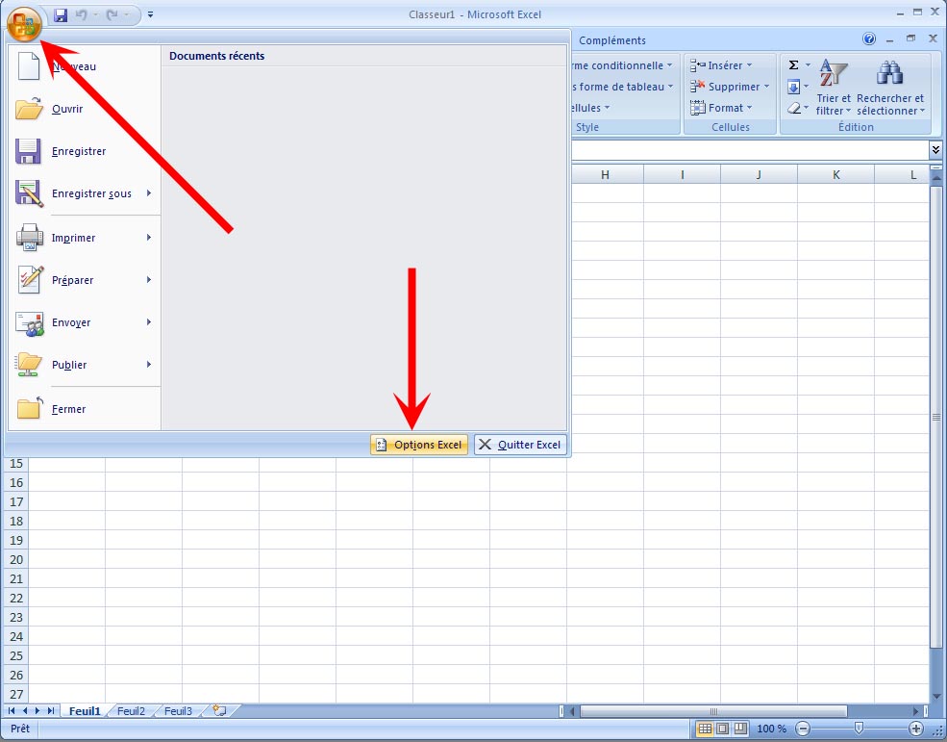
Task: Open Trier et filtrer menu
Action: [833, 88]
